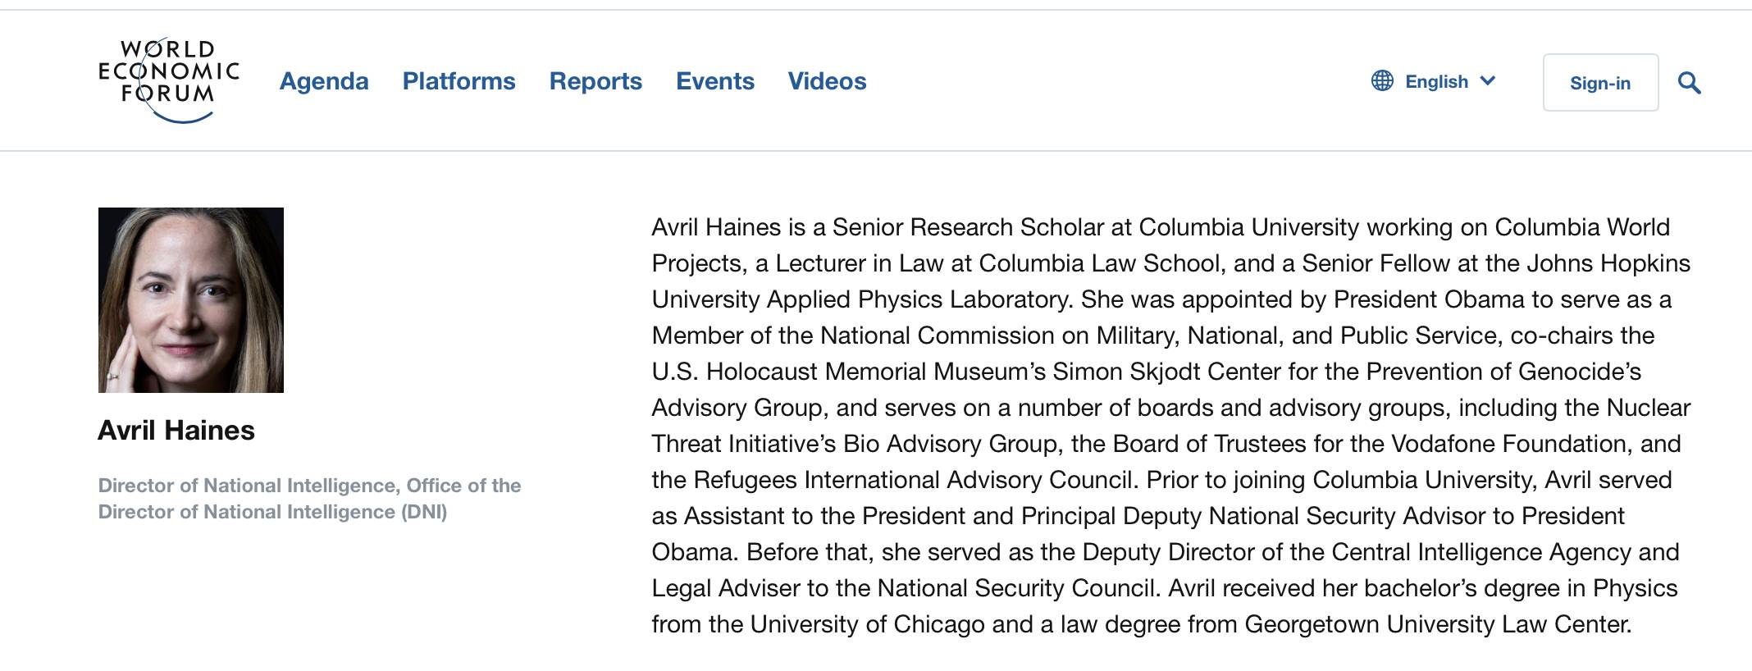The height and width of the screenshot is (671, 1752).
Task: Go to Platforms in navigation
Action: [x=459, y=81]
